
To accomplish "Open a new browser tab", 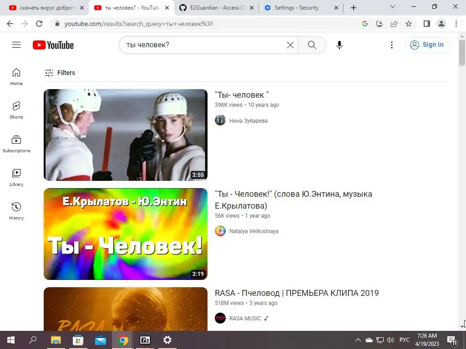I will [x=353, y=8].
